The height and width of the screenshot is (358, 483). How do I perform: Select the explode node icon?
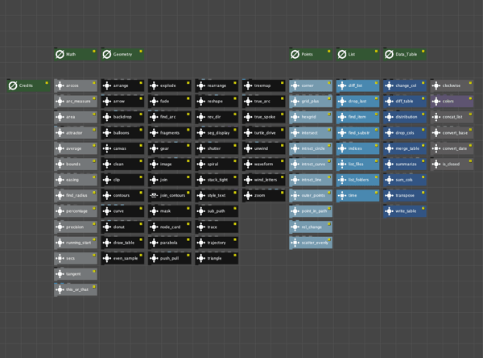coord(154,85)
